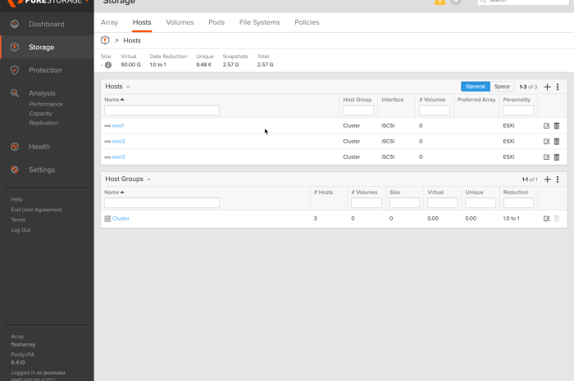Viewport: 574px width, 381px height.
Task: Collapse the Host Groups panel
Action: 148,179
